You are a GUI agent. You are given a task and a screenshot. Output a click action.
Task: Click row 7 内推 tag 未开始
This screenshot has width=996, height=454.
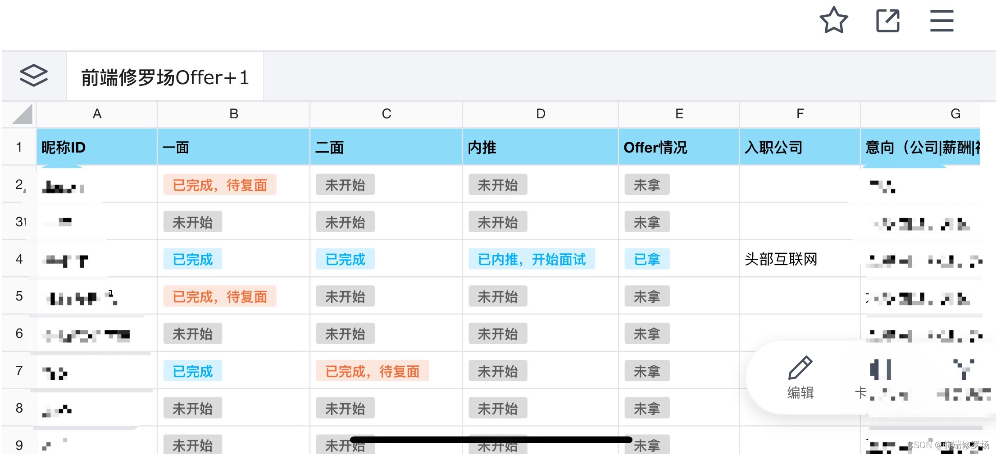pos(498,371)
